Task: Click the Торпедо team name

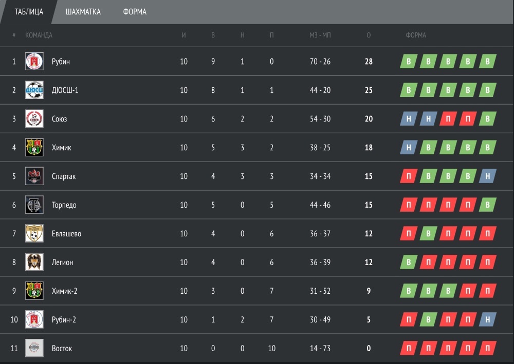Action: coord(64,205)
